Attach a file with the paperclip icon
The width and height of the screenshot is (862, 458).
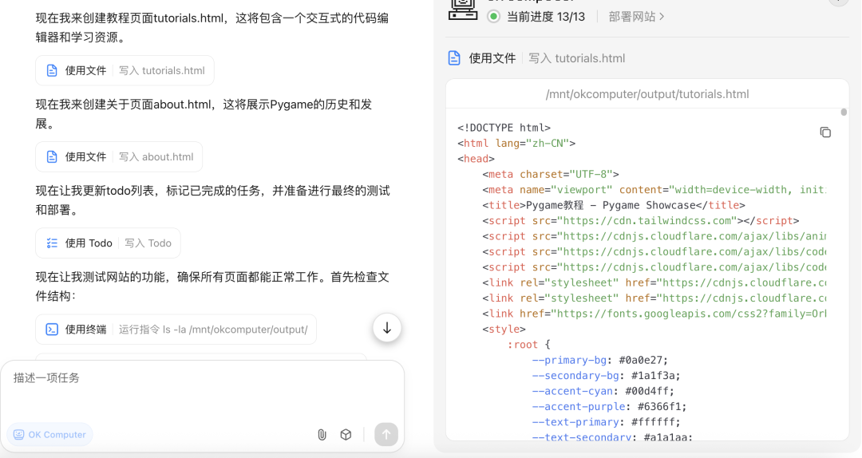(x=322, y=434)
